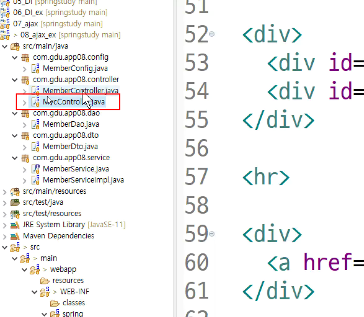Click the MemberDto.java file icon
This screenshot has width=364, height=317.
click(35, 146)
